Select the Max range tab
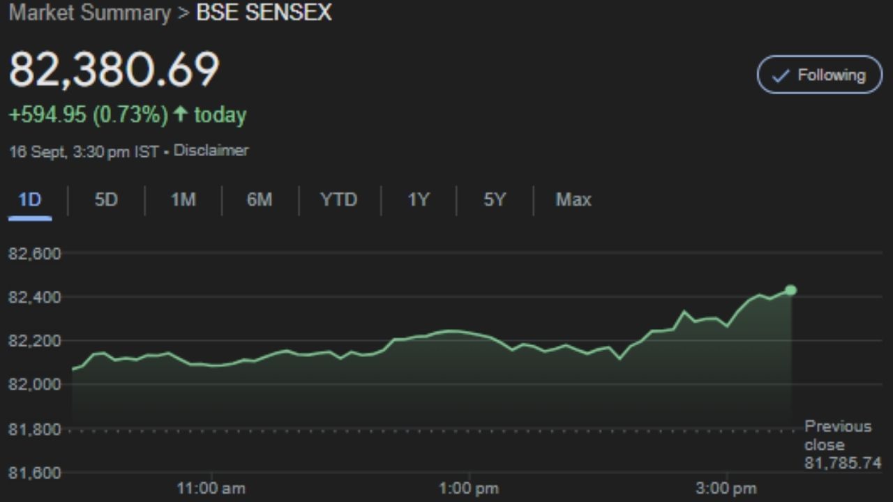 pyautogui.click(x=573, y=200)
